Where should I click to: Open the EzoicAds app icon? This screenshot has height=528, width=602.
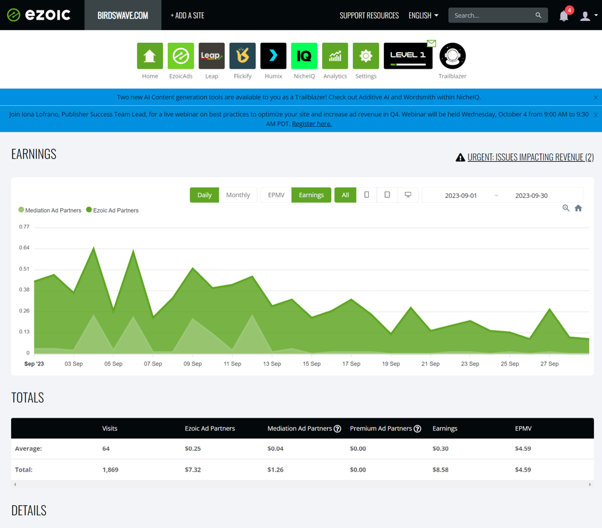click(181, 56)
